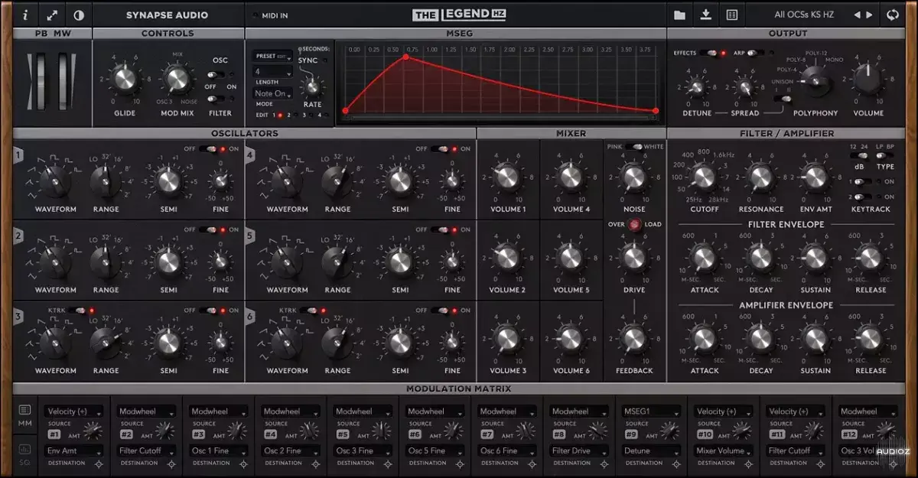The width and height of the screenshot is (918, 478).
Task: Select MSEG Edit slot 1
Action: point(278,115)
